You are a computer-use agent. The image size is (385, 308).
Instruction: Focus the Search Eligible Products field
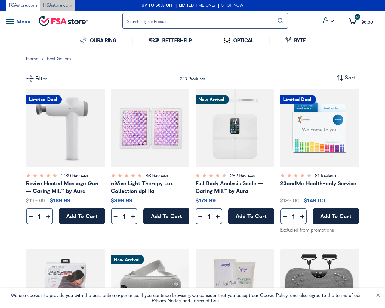click(x=200, y=21)
